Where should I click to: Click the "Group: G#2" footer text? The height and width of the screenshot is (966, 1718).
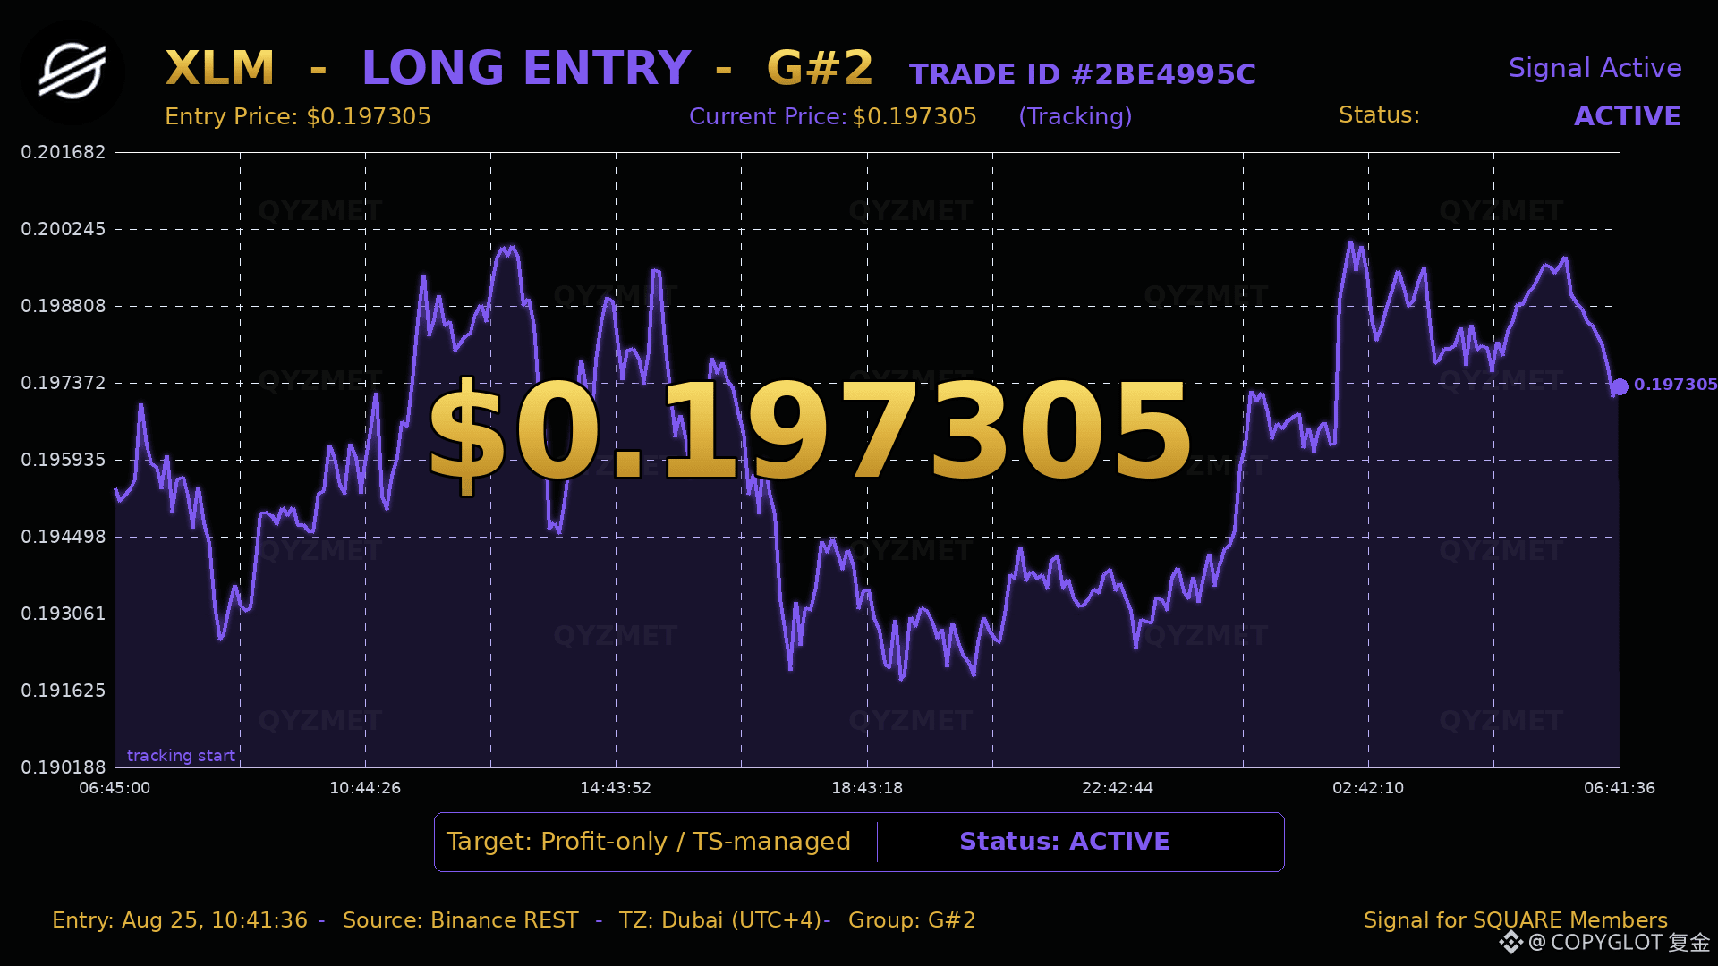tap(912, 920)
